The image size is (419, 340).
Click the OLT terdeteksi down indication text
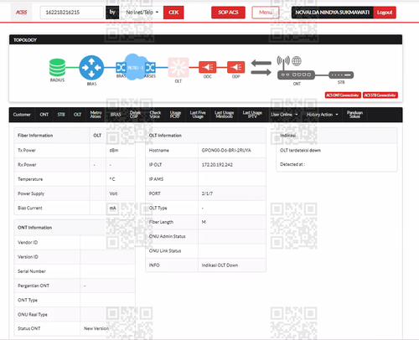[x=300, y=150]
